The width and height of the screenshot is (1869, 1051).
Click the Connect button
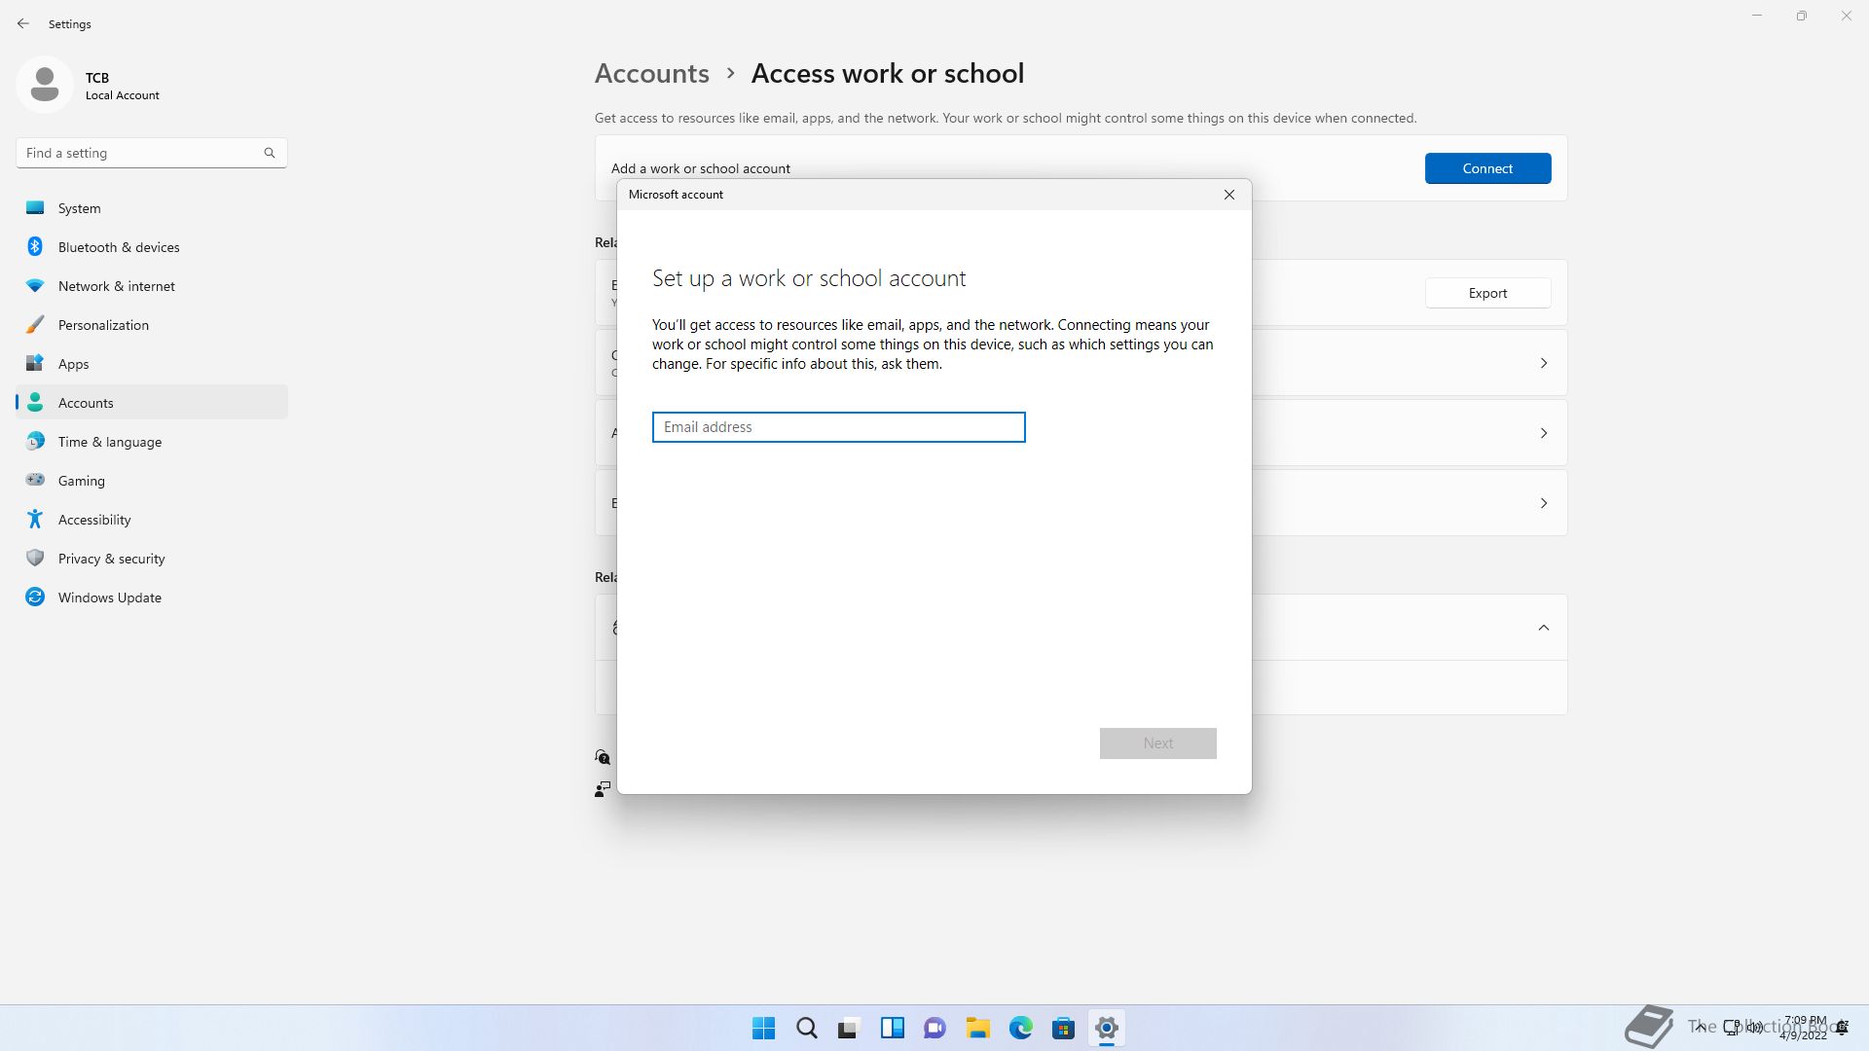pyautogui.click(x=1487, y=168)
